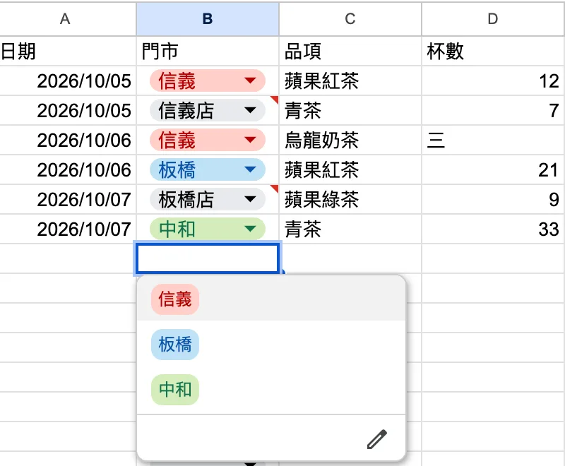Click the cup count cell showing 9
Image resolution: width=565 pixels, height=466 pixels.
(x=493, y=199)
